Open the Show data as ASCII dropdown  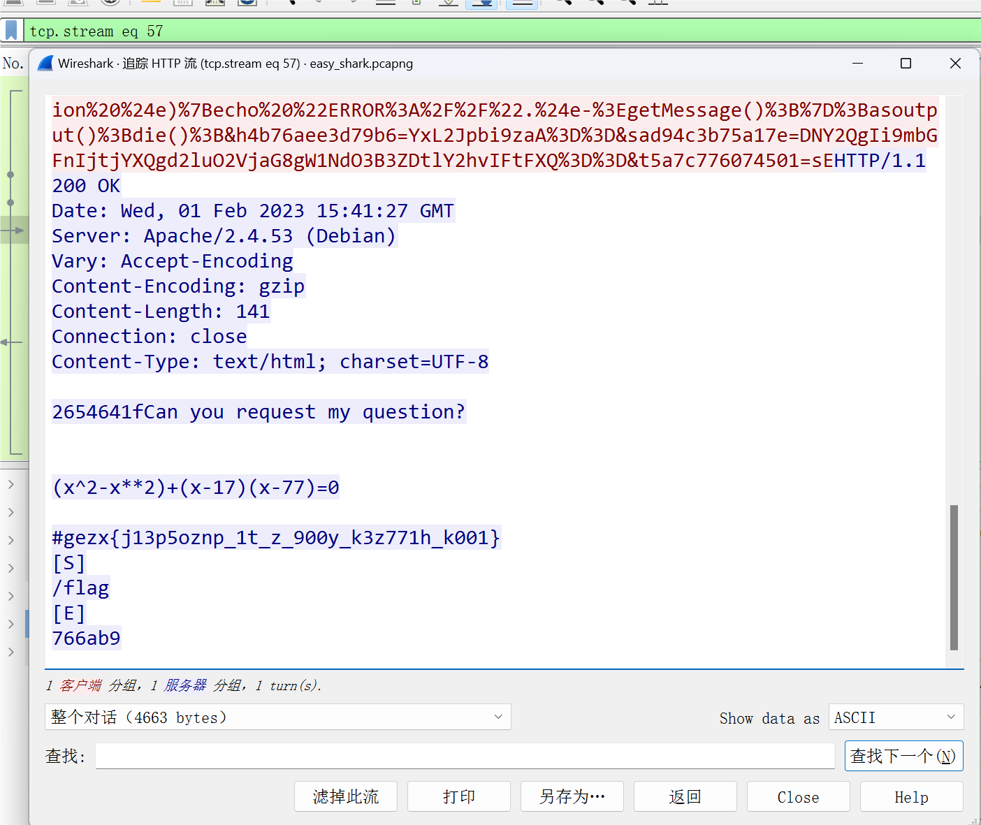(x=896, y=717)
